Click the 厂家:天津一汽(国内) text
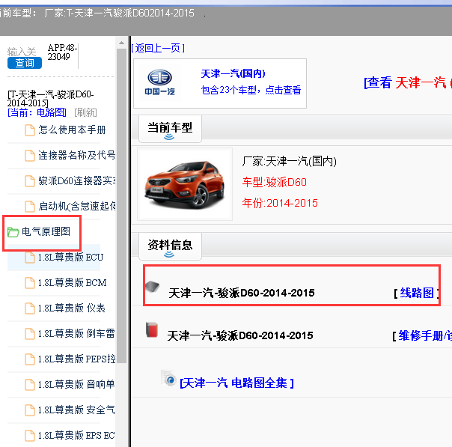The width and height of the screenshot is (452, 447). click(x=290, y=161)
